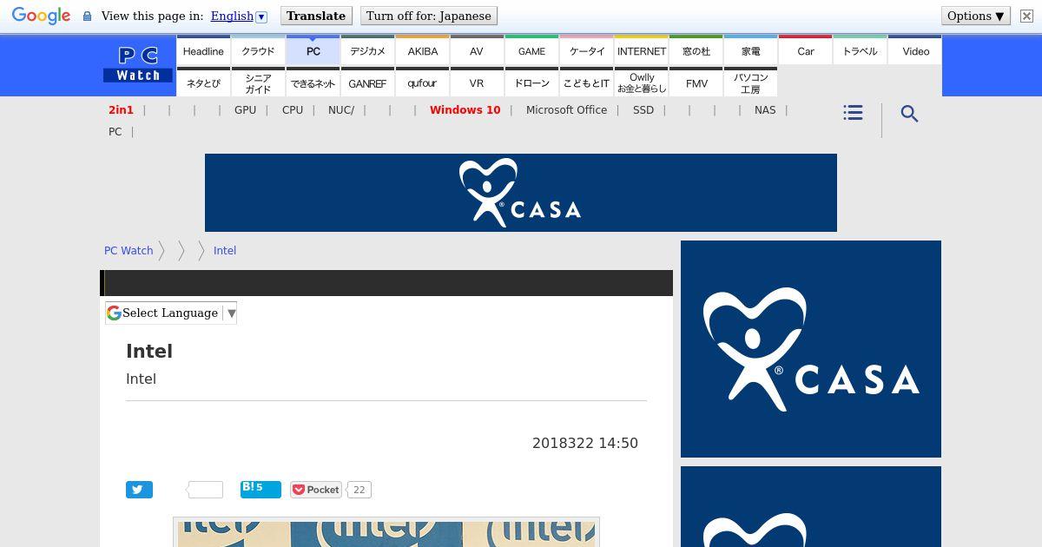Click the lock icon in translate bar
Image resolution: width=1042 pixels, height=547 pixels.
pos(87,16)
